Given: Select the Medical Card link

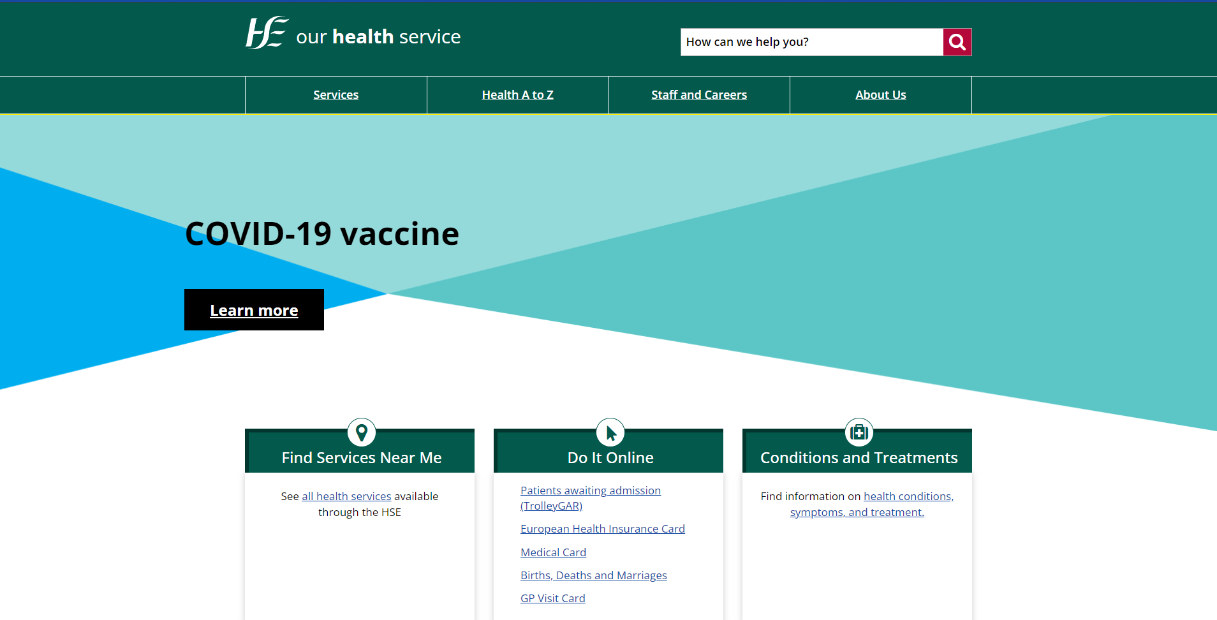Looking at the screenshot, I should coord(553,552).
